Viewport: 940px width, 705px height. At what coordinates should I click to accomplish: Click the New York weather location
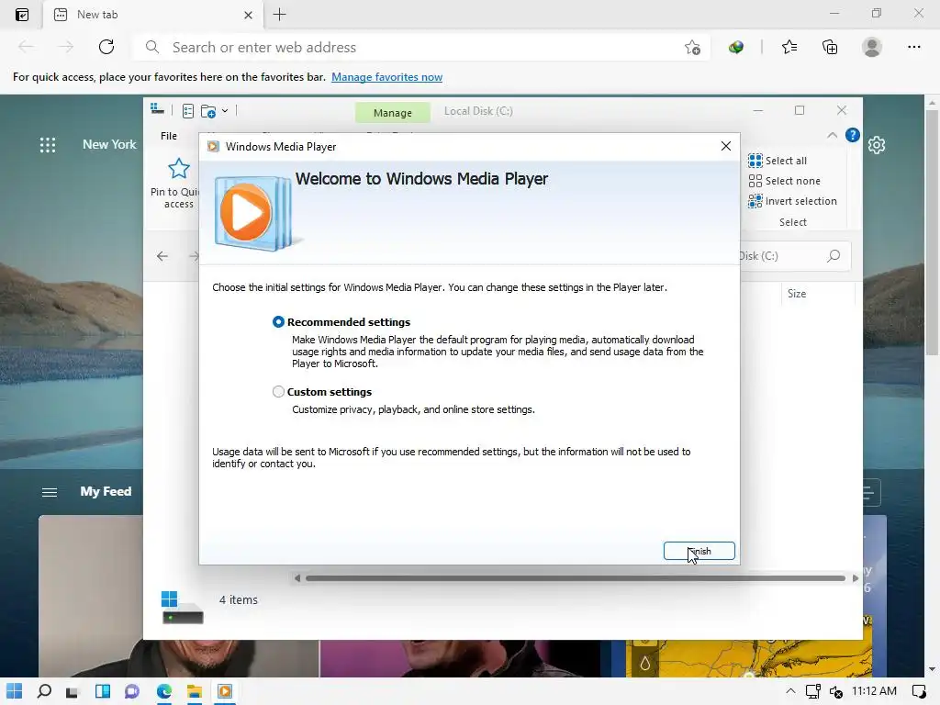pos(109,144)
